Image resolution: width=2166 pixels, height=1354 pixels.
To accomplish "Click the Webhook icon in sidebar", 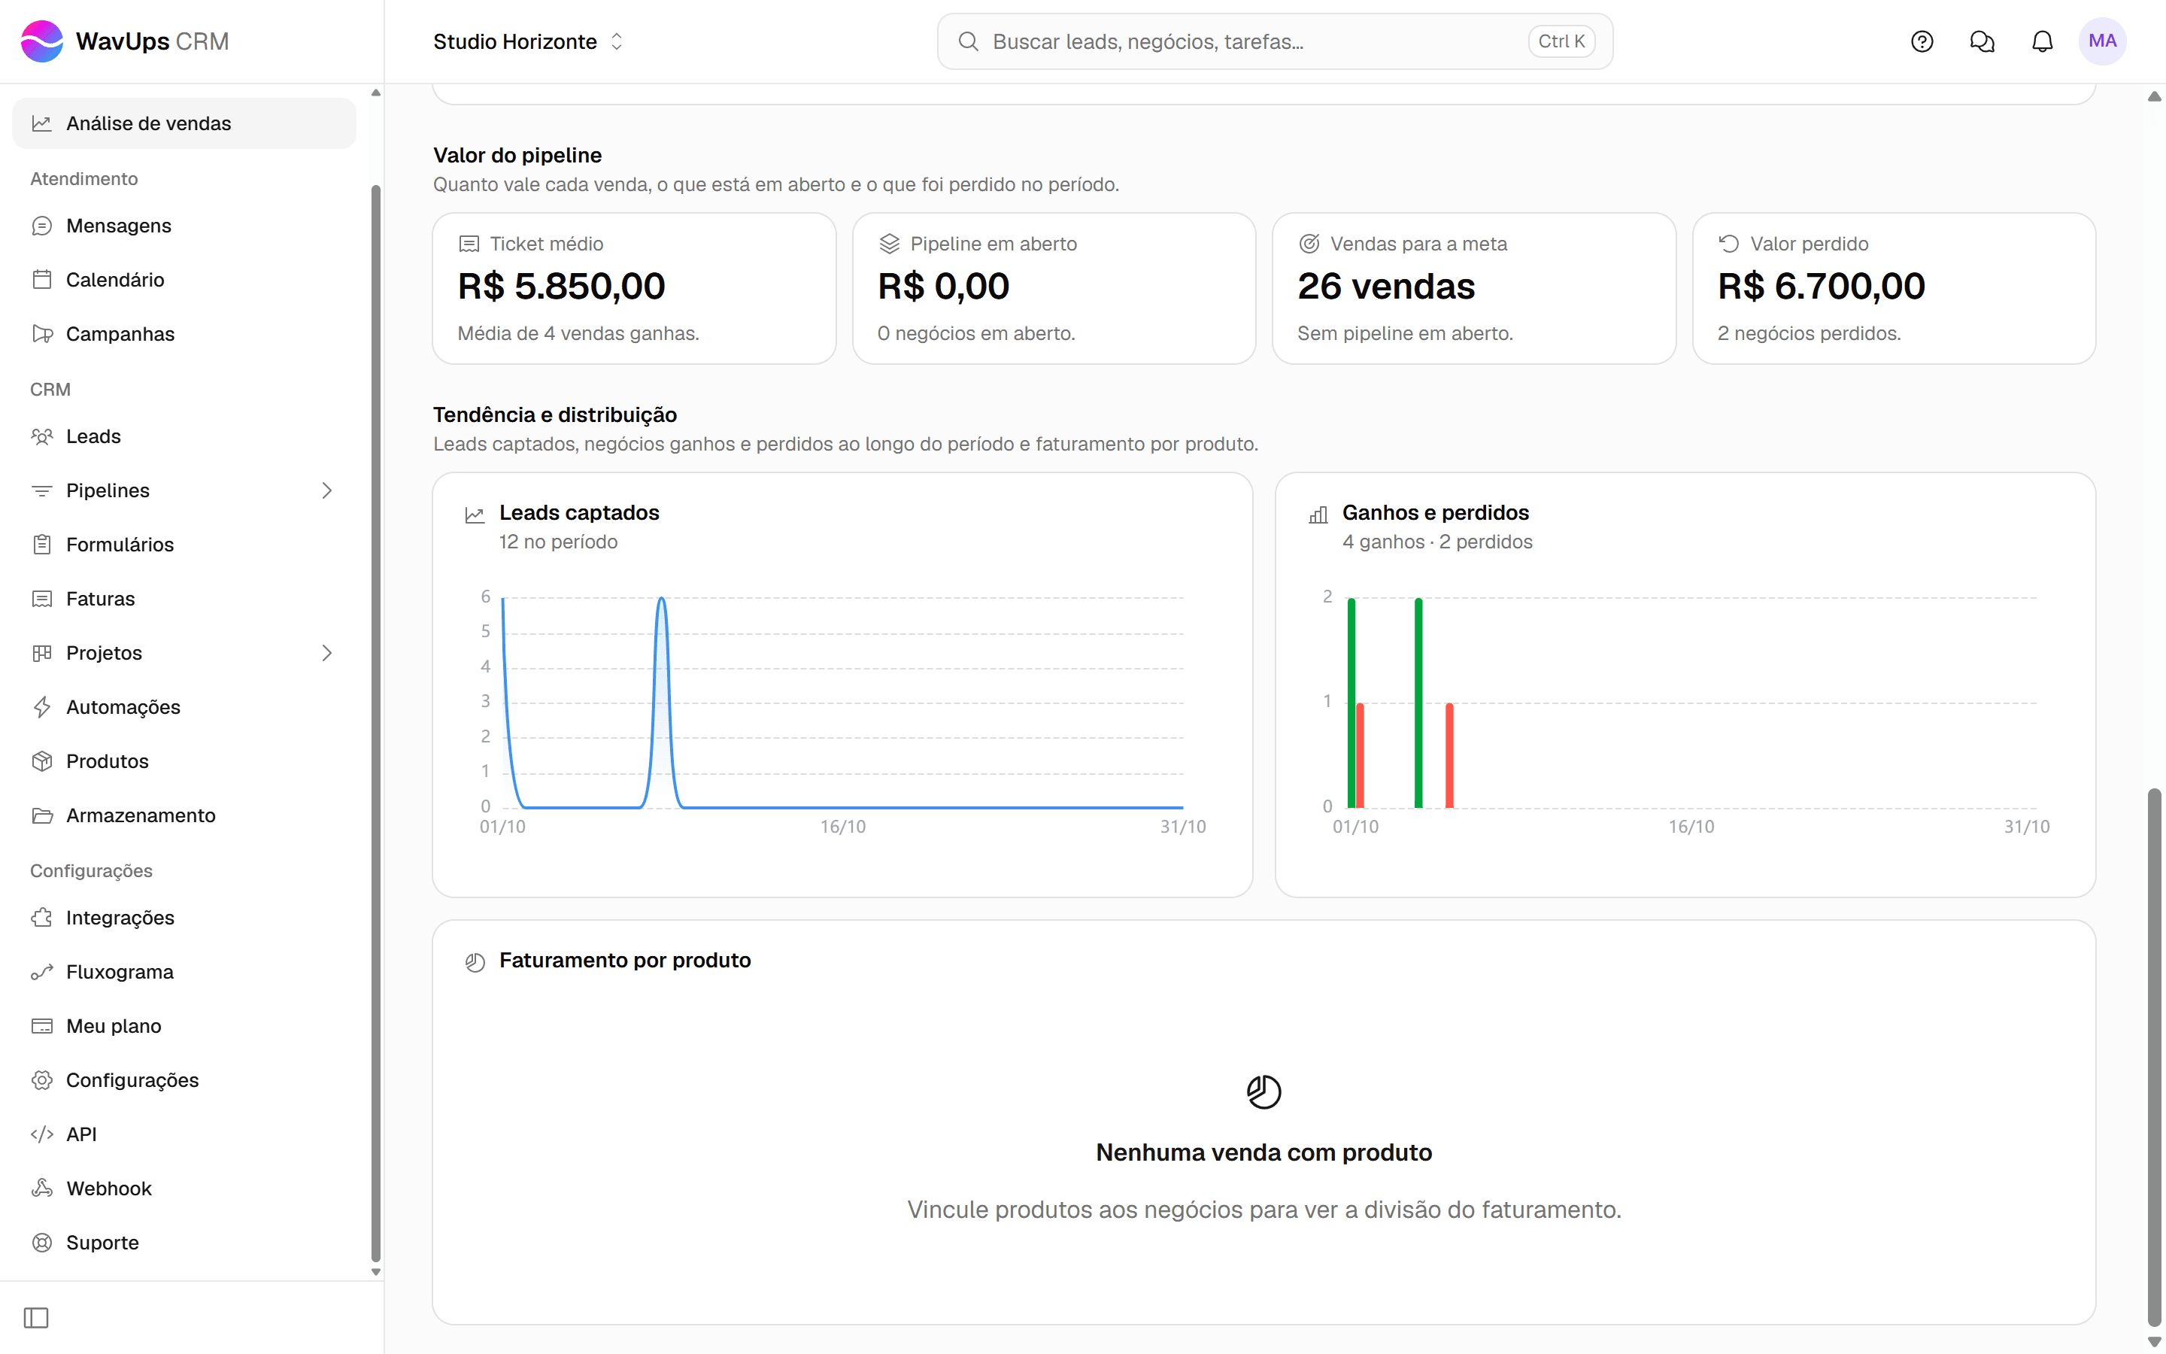I will pyautogui.click(x=42, y=1189).
